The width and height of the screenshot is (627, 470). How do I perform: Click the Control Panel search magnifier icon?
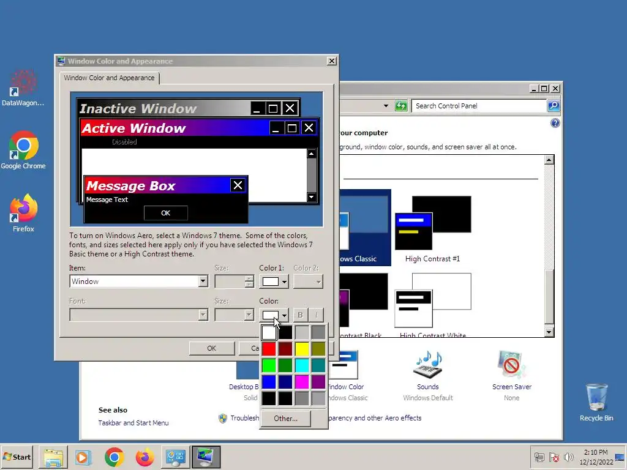(554, 106)
